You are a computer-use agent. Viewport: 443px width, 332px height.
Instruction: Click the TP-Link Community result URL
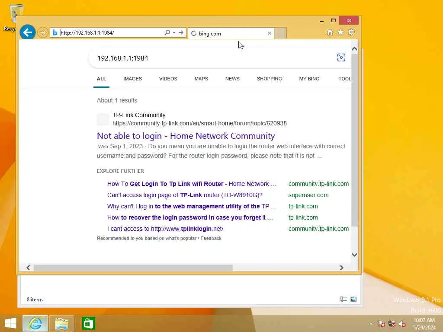[199, 123]
